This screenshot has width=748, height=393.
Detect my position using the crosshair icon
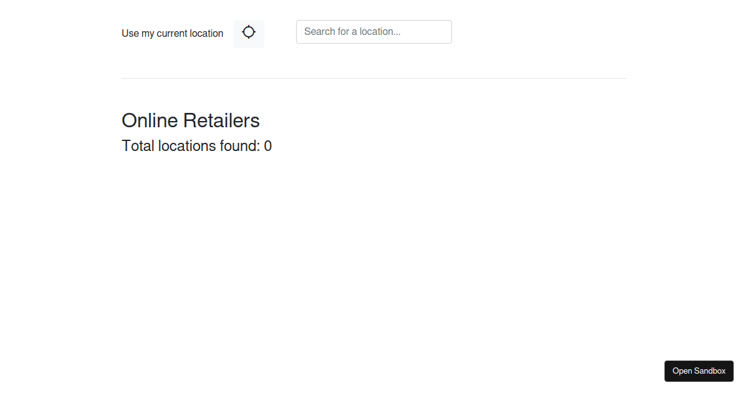click(249, 33)
